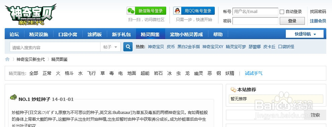Click chat bubble icon beside 本站推荐
The height and width of the screenshot is (127, 332).
point(233,90)
